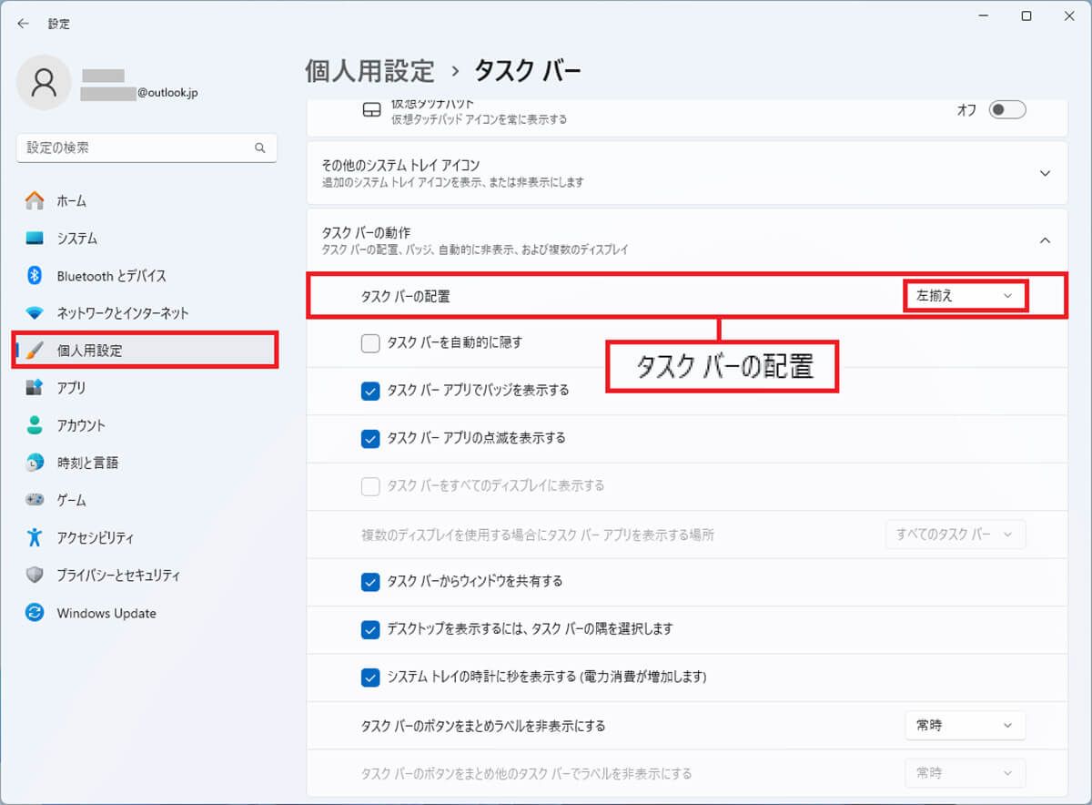Click the 設定の検索 search box
The width and height of the screenshot is (1092, 805).
pyautogui.click(x=136, y=148)
